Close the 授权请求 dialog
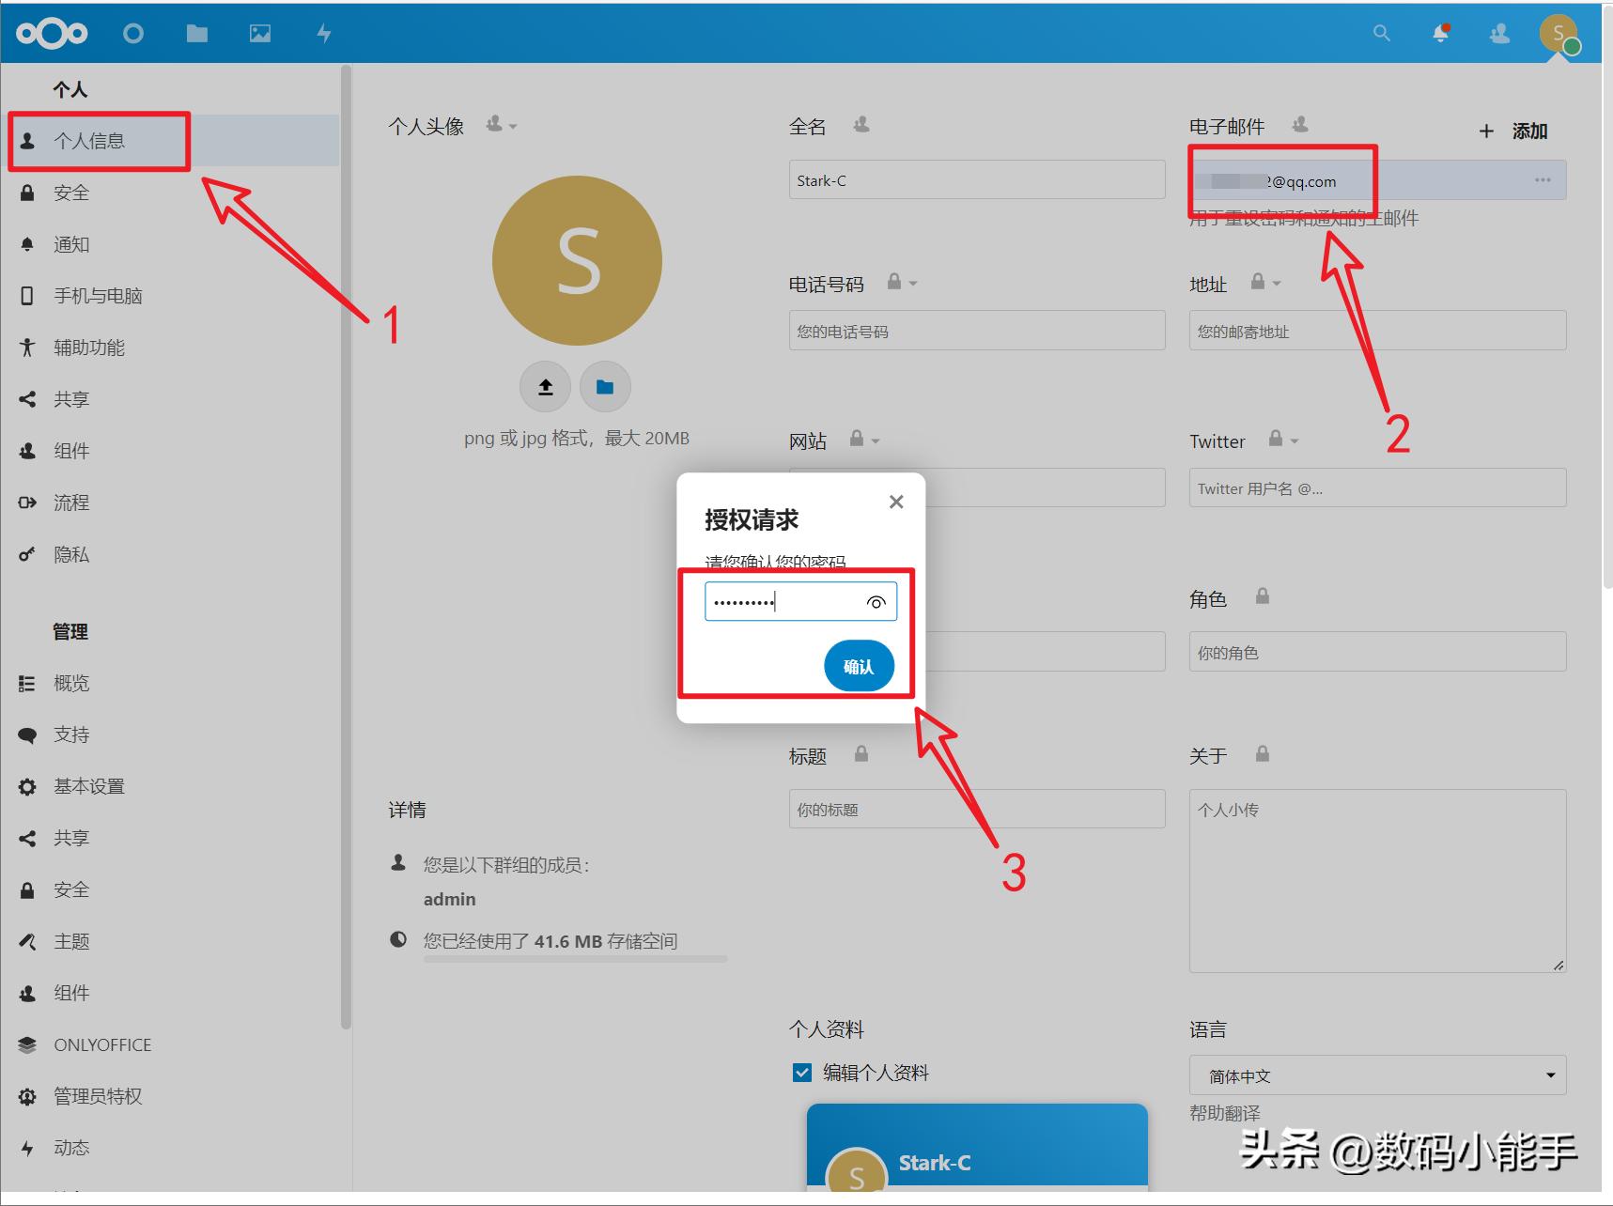 click(896, 502)
